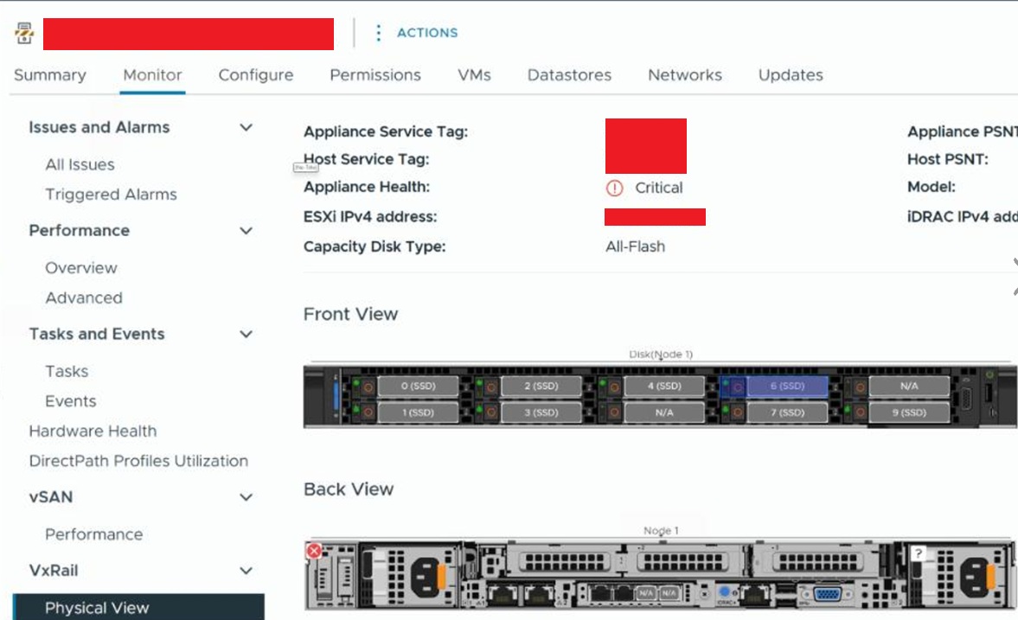Open DirectPath Profiles Utilization
Viewport: 1018px width, 620px height.
[x=138, y=461]
